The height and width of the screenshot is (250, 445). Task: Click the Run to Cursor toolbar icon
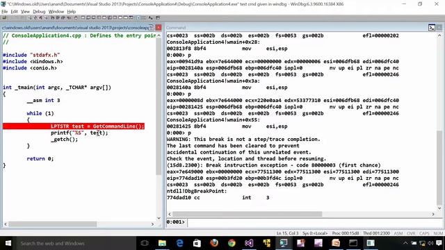(69, 18)
